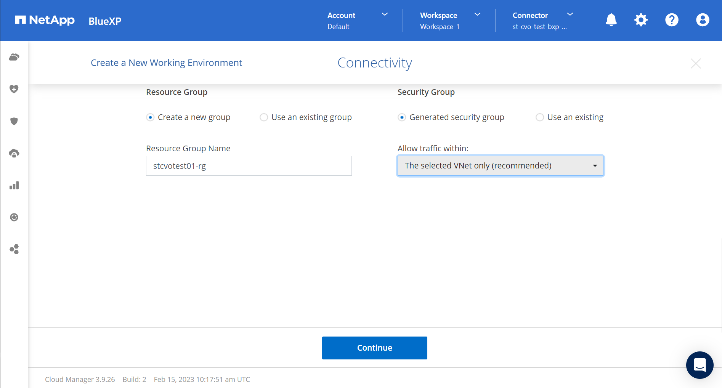Open the Observability bar-chart sidebar icon
This screenshot has height=388, width=722.
point(14,185)
